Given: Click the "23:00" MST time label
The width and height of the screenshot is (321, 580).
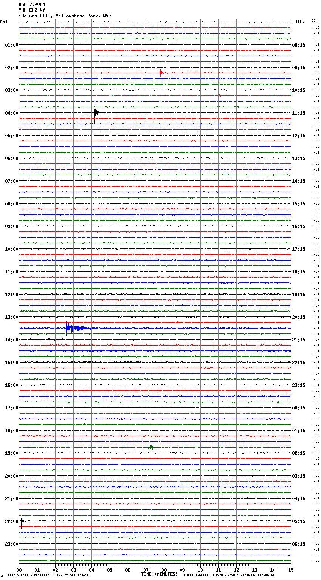Looking at the screenshot, I should pyautogui.click(x=12, y=544).
